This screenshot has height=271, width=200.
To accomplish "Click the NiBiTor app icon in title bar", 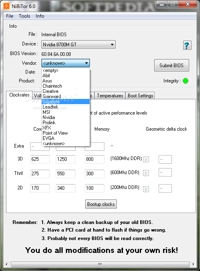I will coord(6,6).
